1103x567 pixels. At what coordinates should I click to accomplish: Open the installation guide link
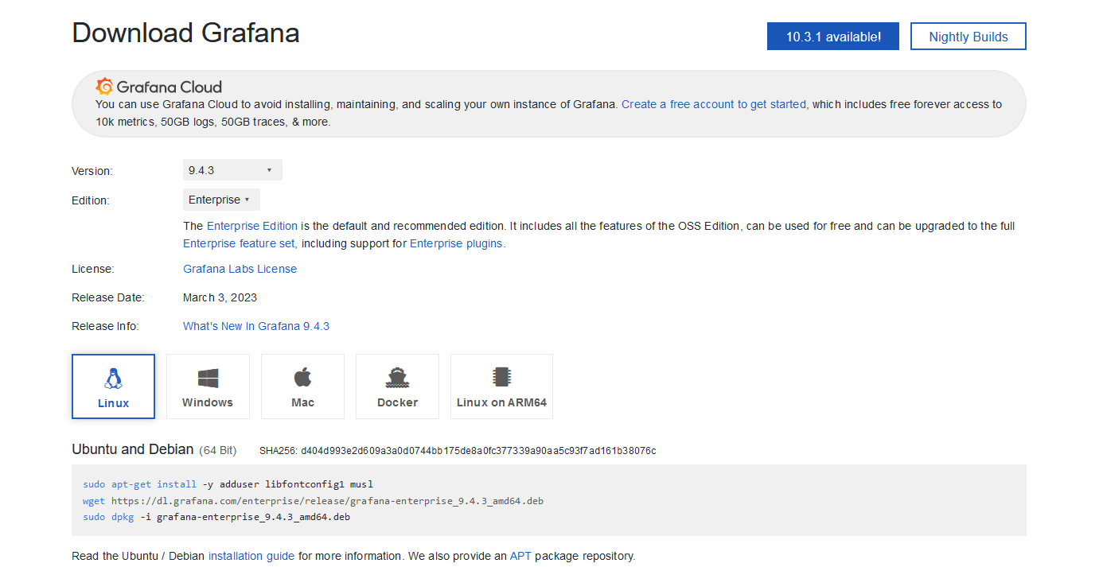251,556
